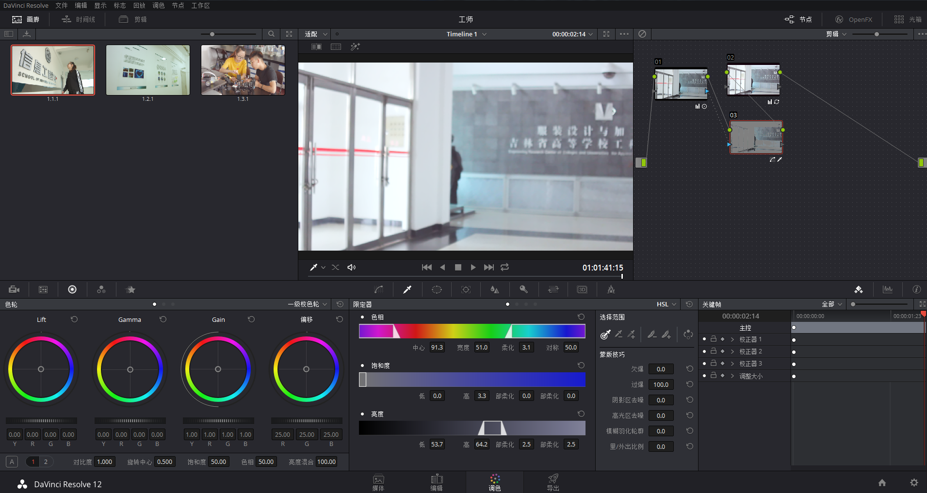Screen dimensions: 927x493
Task: Toggle the Clips panel button
Action: 133,19
